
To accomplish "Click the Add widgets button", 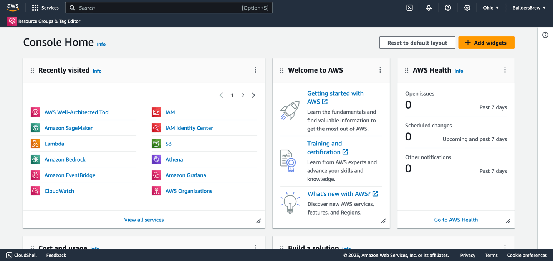I will coord(486,43).
